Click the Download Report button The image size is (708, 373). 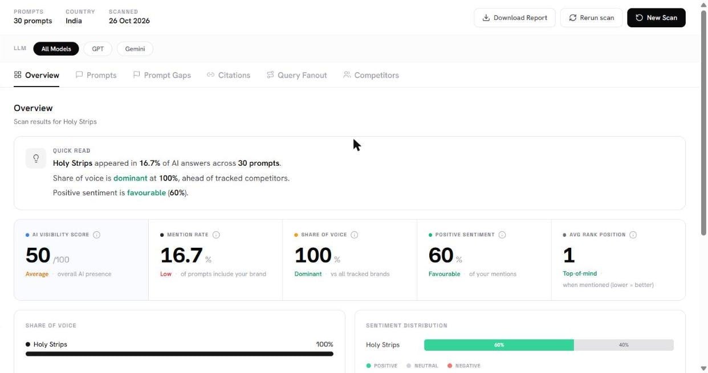[x=515, y=18]
